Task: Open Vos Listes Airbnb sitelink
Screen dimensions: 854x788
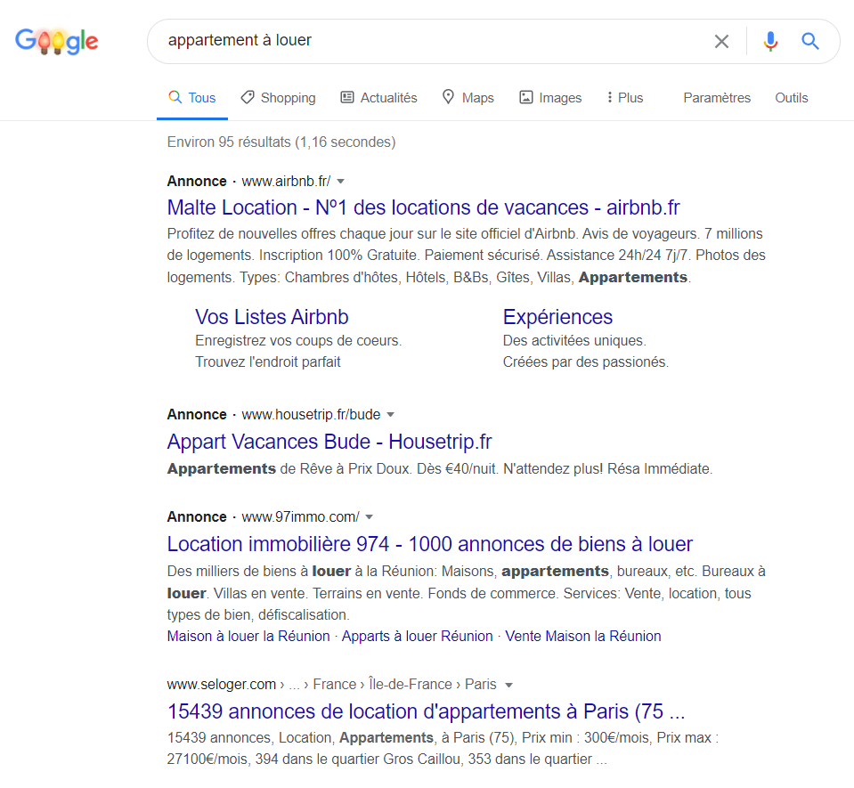Action: (x=272, y=317)
